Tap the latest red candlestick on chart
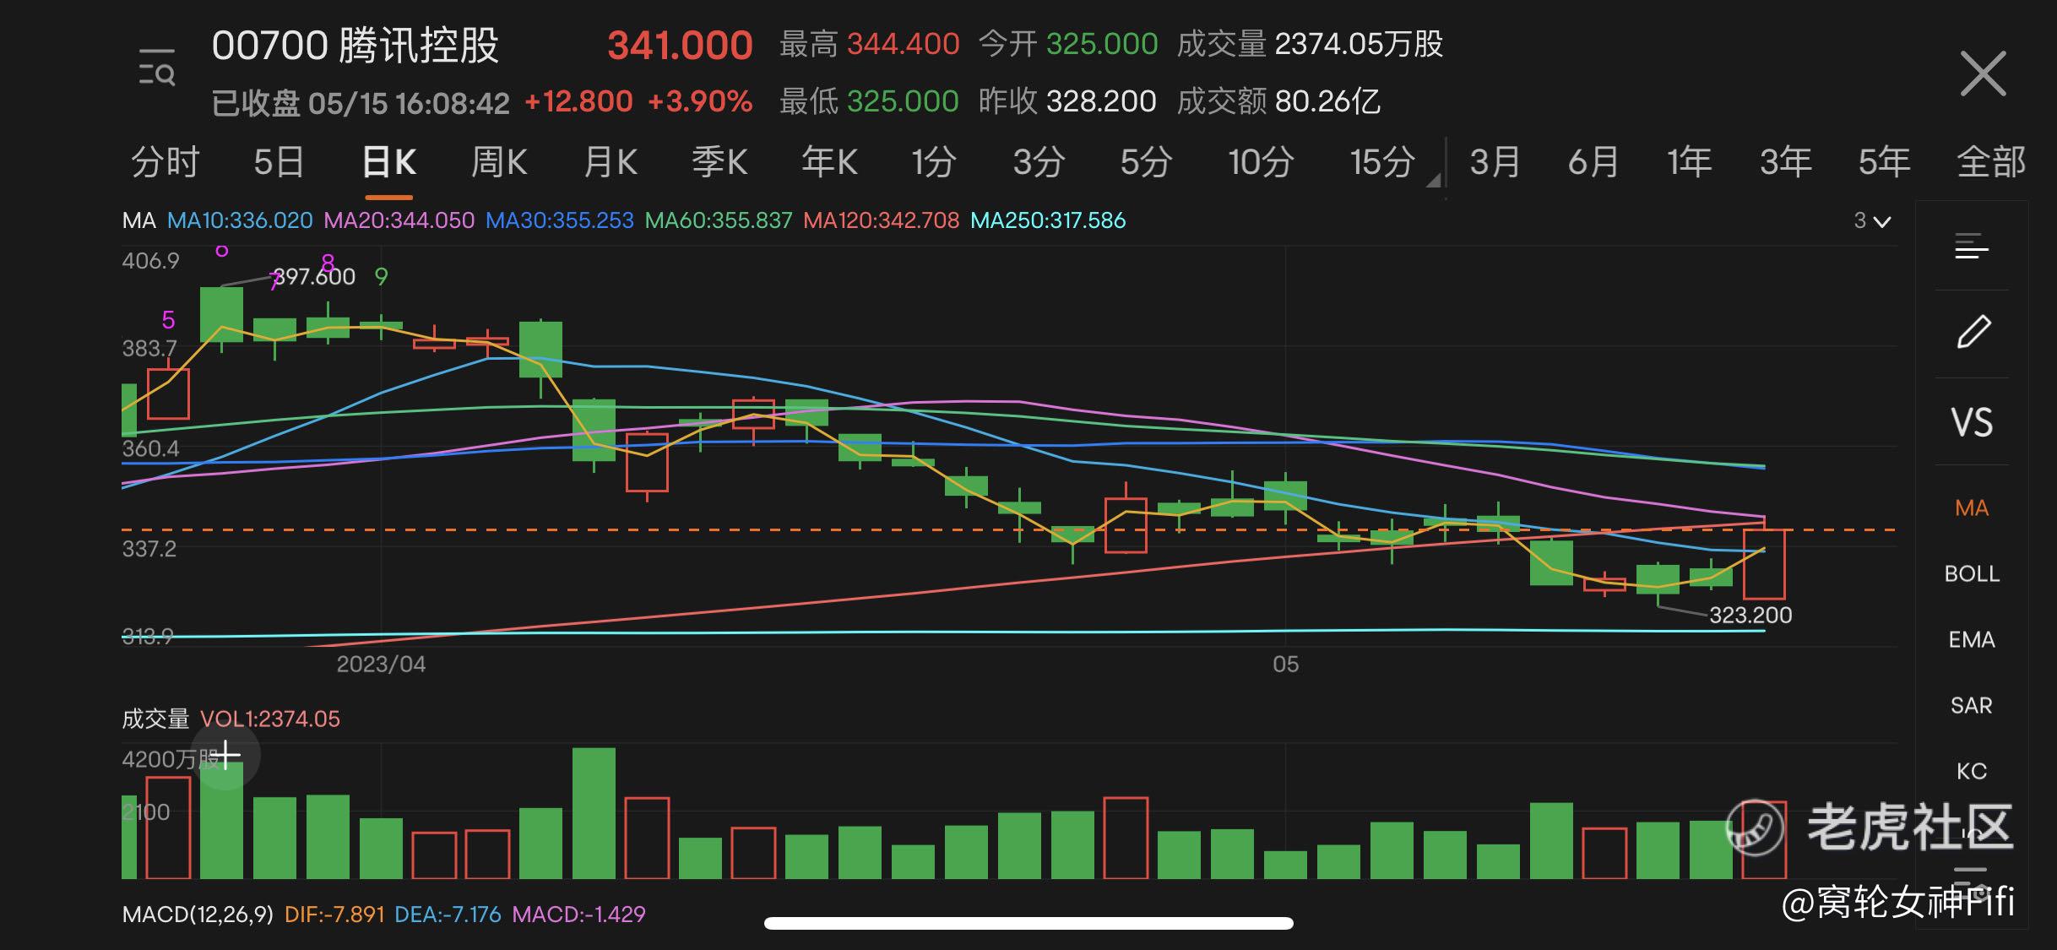Viewport: 2057px width, 950px height. 1764,564
